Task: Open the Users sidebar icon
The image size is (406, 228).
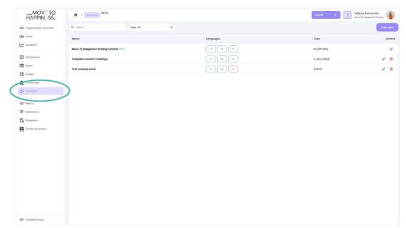Action: coord(22,37)
